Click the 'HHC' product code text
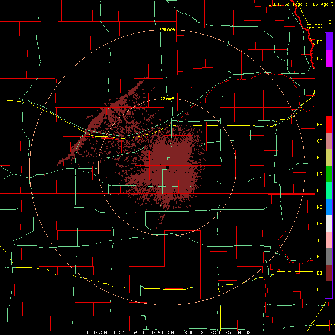The height and width of the screenshot is (335, 335). [327, 22]
